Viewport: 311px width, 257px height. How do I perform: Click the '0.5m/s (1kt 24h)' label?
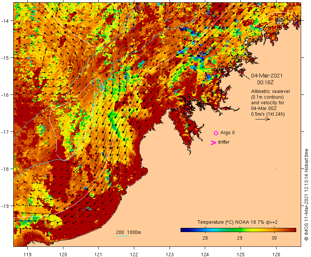268,114
